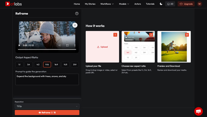Click the Upload icon in step 1 card
Image resolution: width=207 pixels, height=117 pixels.
pyautogui.click(x=98, y=47)
